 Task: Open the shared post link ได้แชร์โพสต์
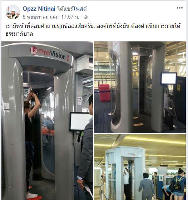click(72, 9)
